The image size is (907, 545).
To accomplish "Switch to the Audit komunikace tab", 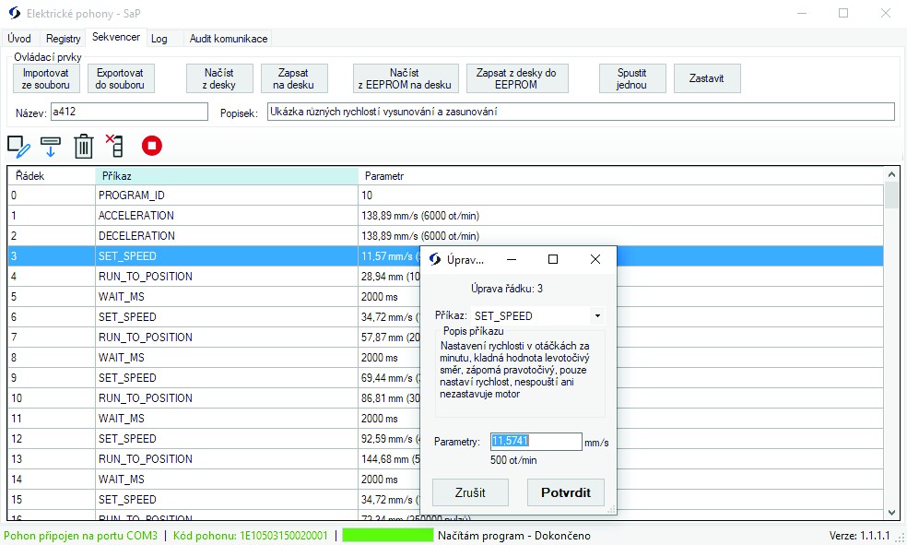I will [x=227, y=38].
